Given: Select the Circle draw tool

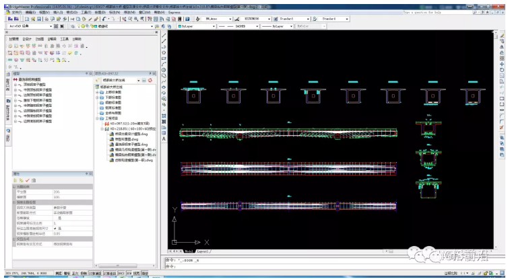Looking at the screenshot, I should click(x=164, y=70).
